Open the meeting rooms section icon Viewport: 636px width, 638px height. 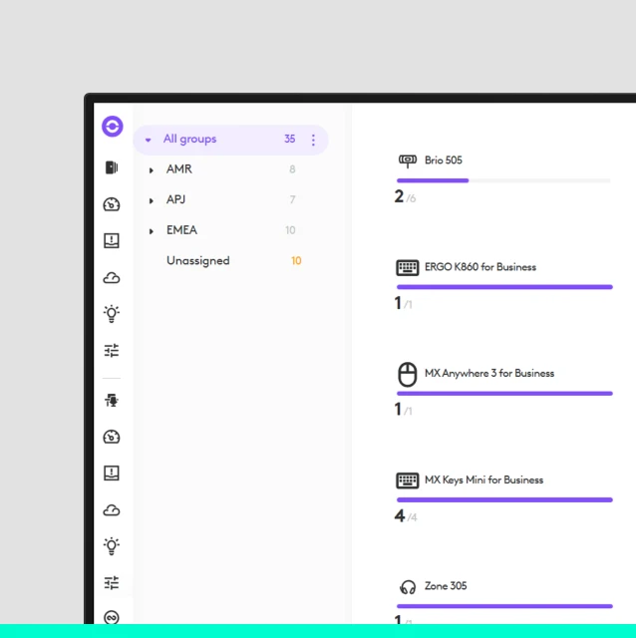tap(112, 167)
